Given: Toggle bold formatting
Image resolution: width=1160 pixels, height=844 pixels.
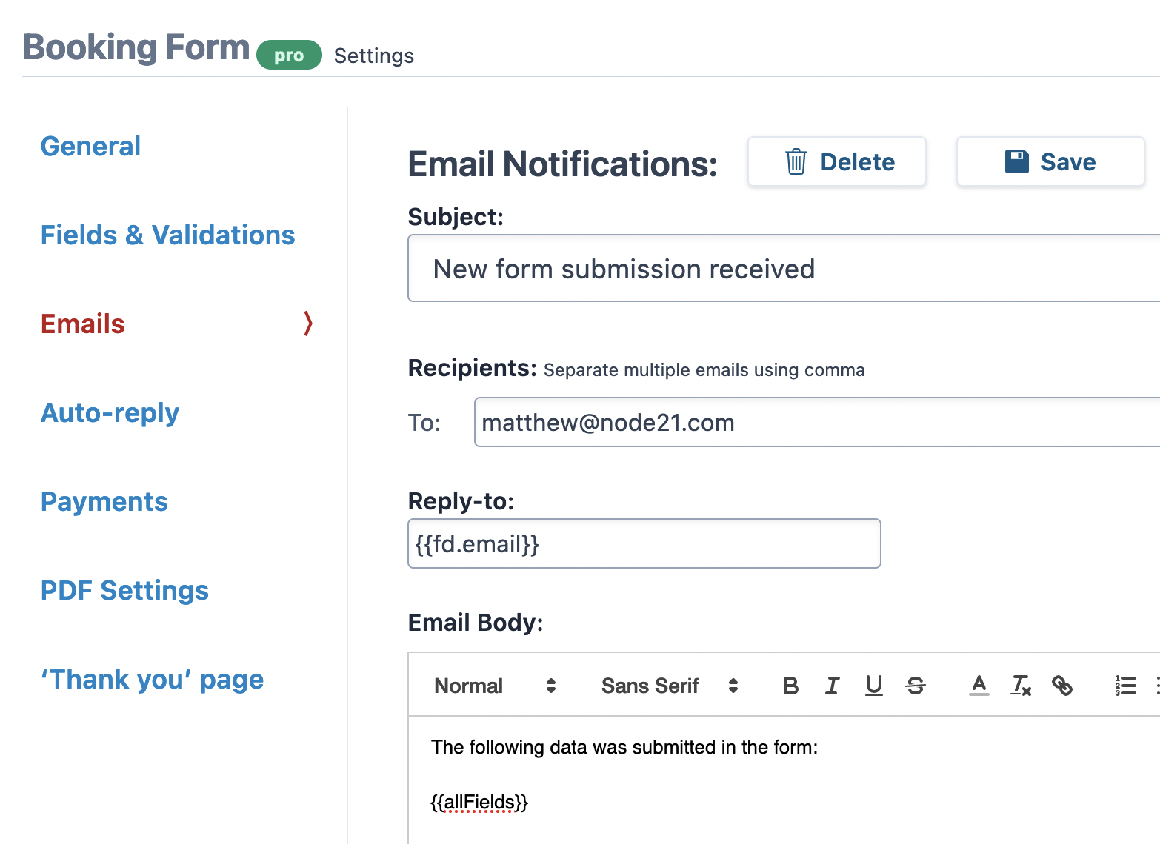Looking at the screenshot, I should pos(790,686).
